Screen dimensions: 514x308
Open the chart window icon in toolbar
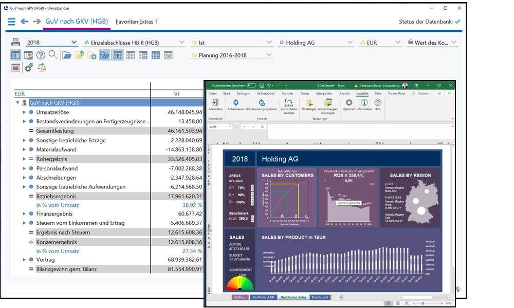[x=28, y=55]
